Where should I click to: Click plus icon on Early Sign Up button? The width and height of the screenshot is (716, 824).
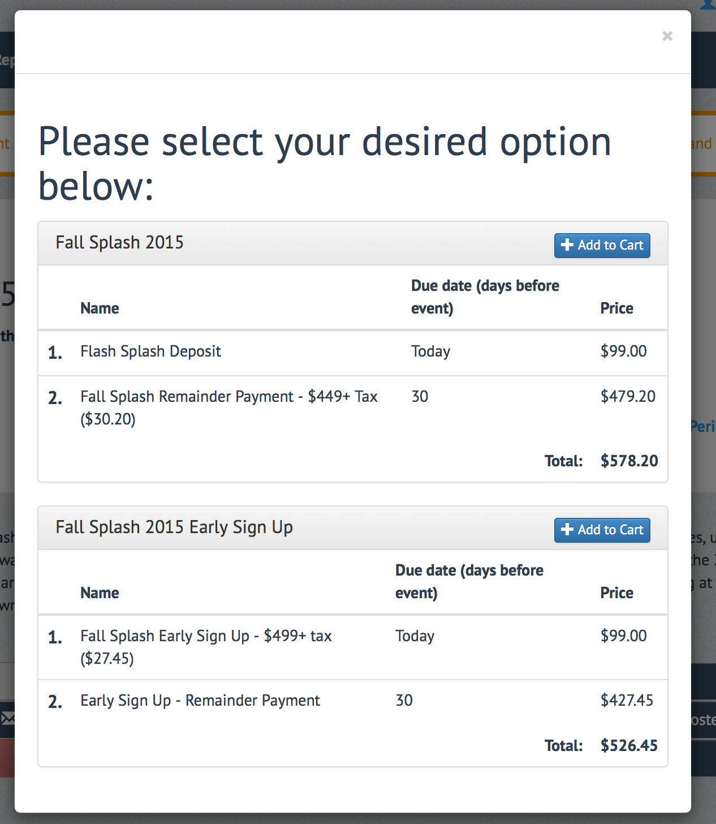click(567, 529)
